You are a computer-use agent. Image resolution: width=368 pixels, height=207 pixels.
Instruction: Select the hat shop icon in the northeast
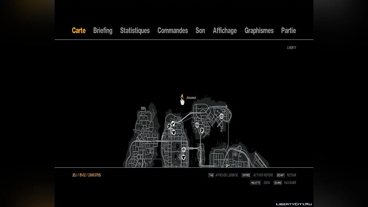(x=221, y=116)
